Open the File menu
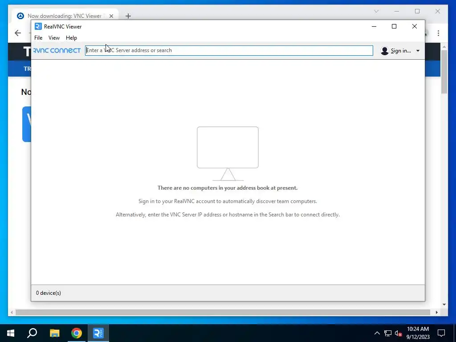Viewport: 456px width, 342px height. (38, 38)
